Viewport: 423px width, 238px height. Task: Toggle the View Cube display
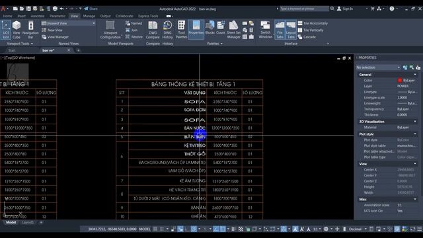coord(17,30)
